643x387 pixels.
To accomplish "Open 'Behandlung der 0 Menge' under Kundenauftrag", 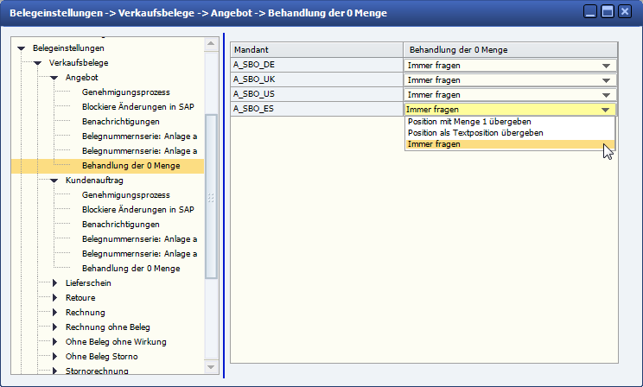I will [131, 269].
